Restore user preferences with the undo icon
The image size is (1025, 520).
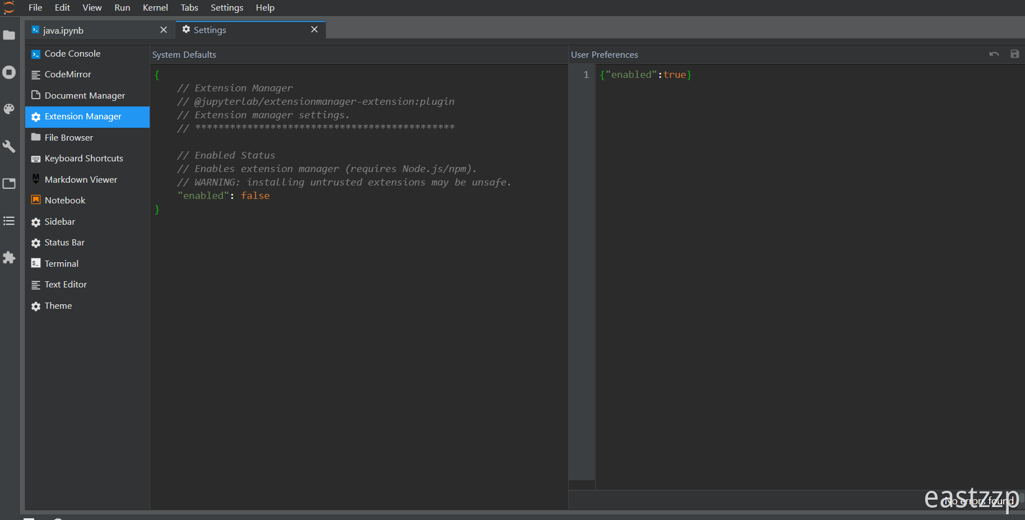[994, 54]
